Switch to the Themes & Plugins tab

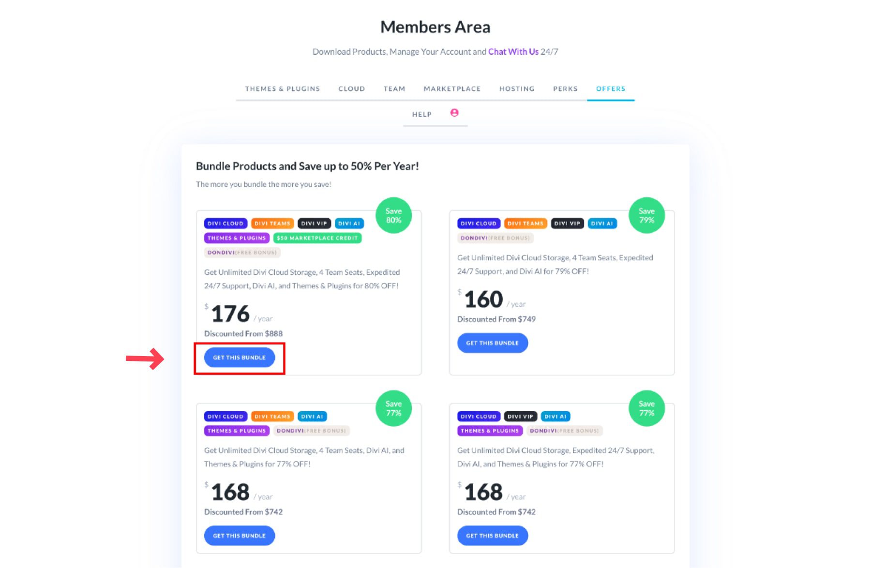[283, 89]
